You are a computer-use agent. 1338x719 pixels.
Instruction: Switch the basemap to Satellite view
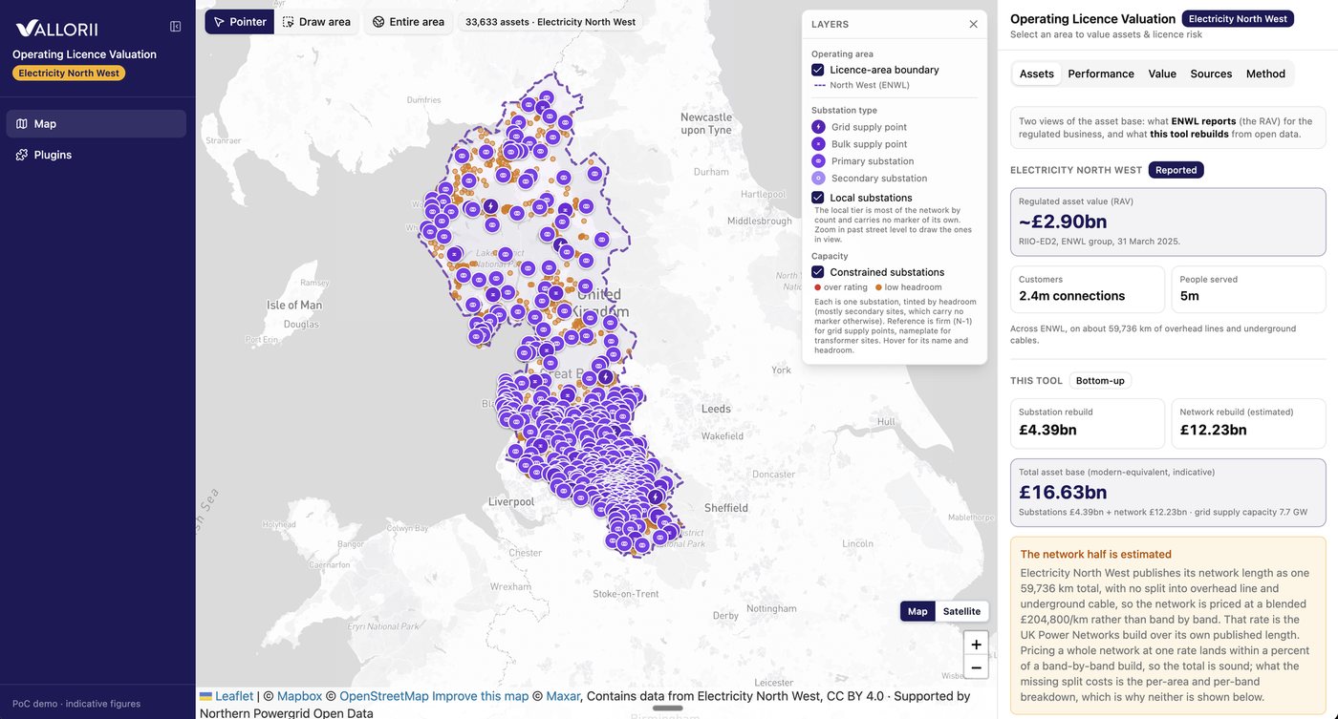(961, 611)
